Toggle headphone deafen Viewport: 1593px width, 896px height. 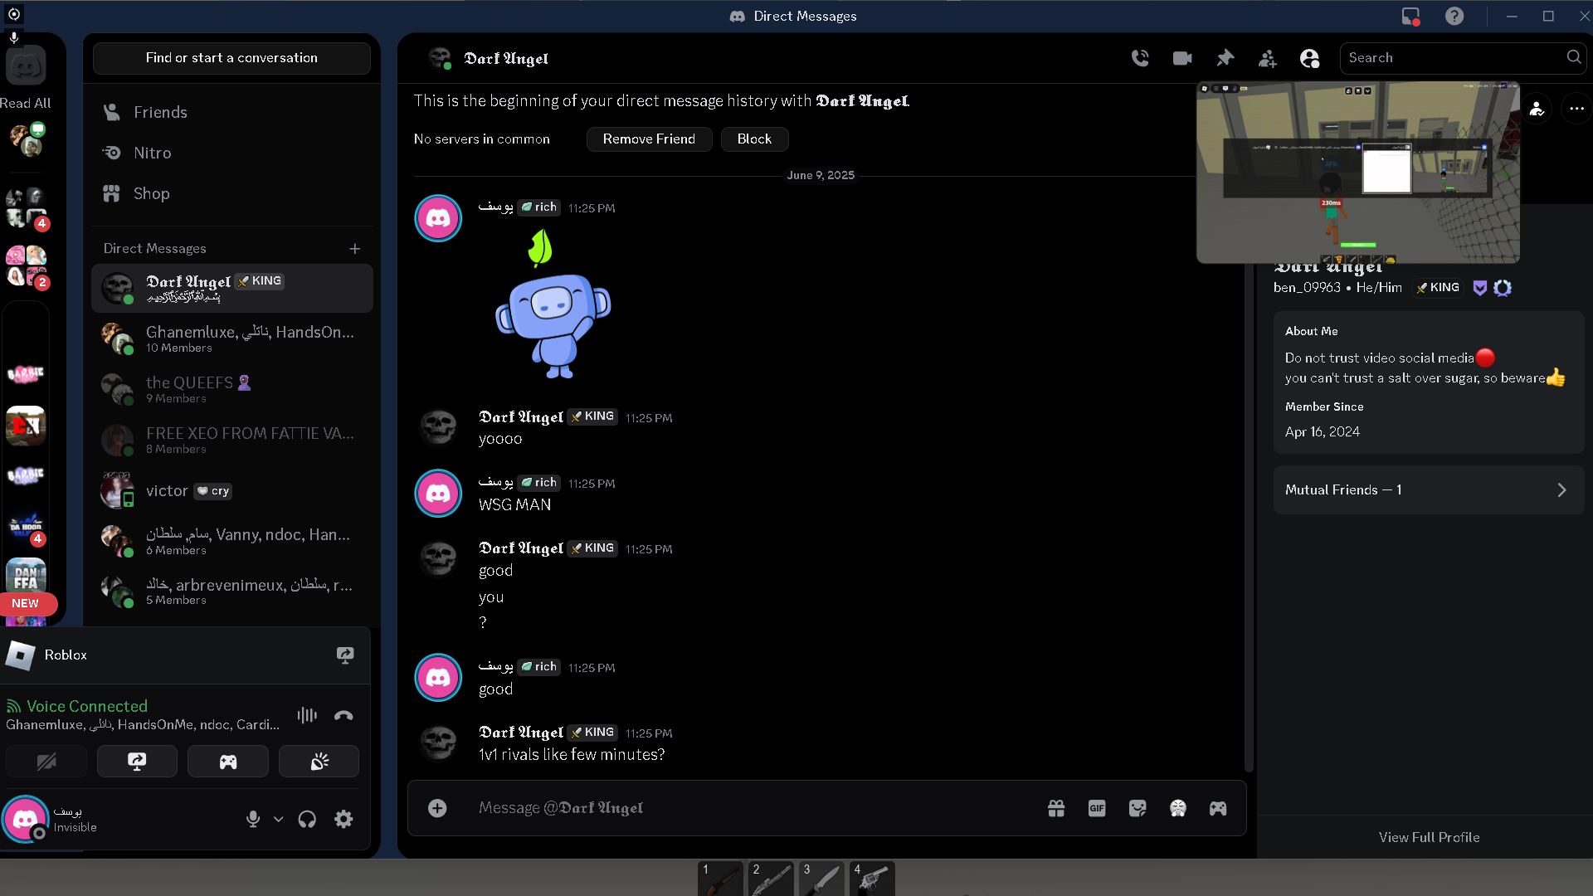click(x=307, y=820)
